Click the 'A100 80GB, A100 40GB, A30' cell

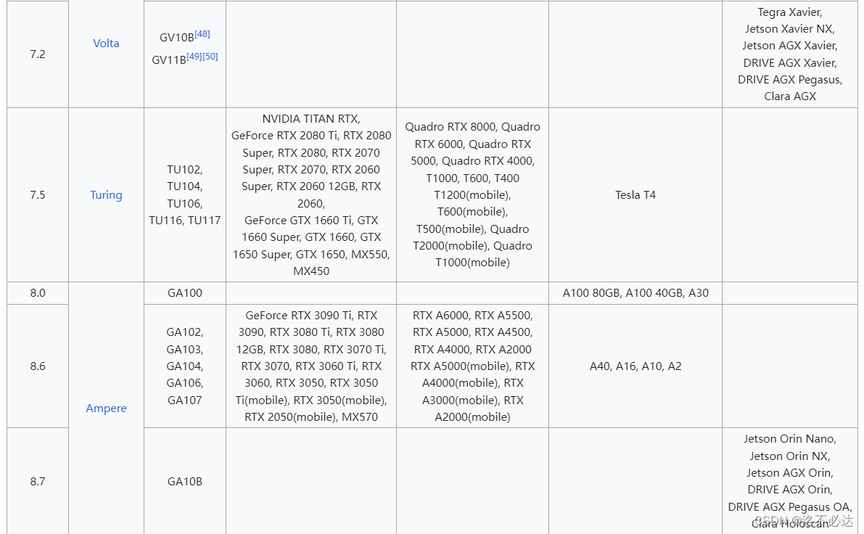tap(635, 293)
